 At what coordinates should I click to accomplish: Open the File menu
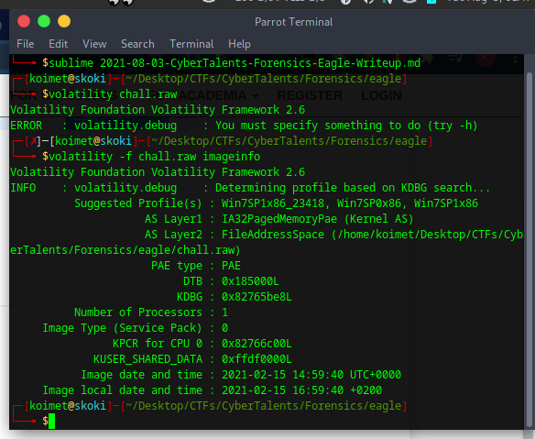pyautogui.click(x=26, y=44)
